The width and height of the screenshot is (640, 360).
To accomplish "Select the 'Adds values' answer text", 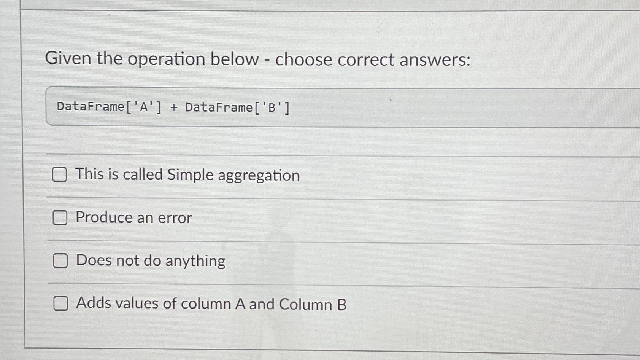I will 211,303.
